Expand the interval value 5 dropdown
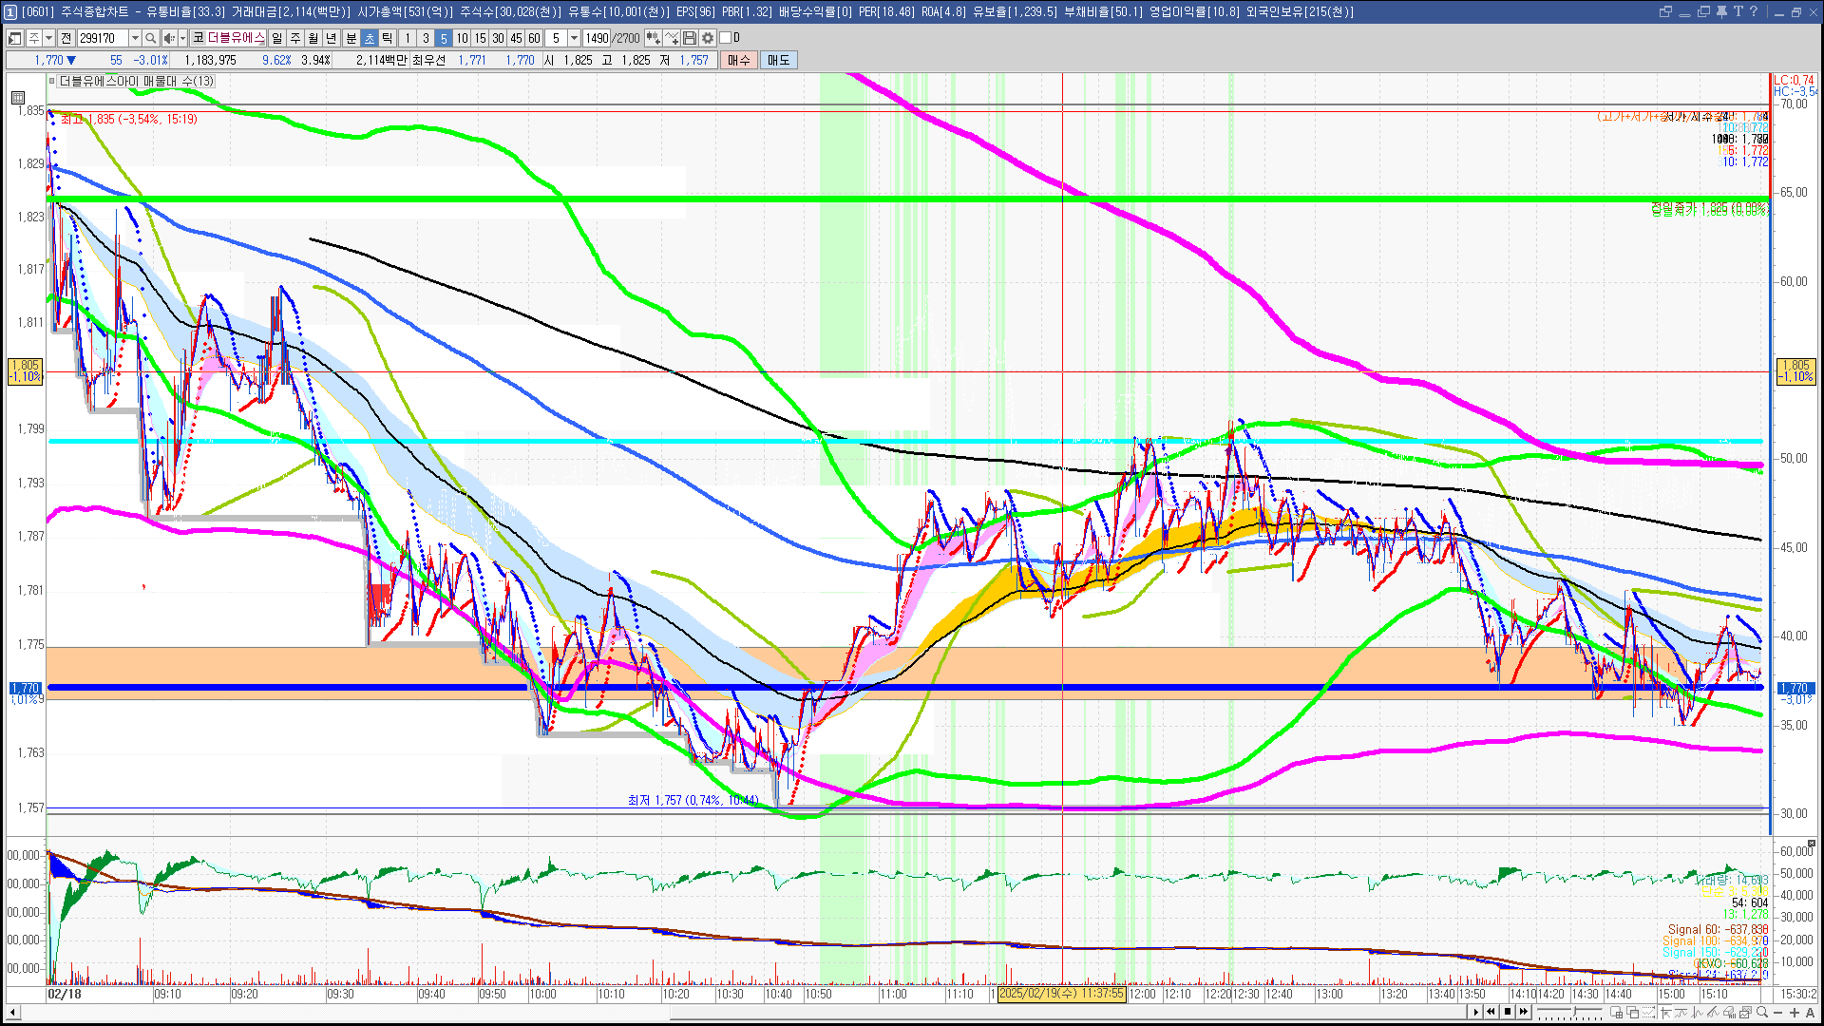 (574, 38)
